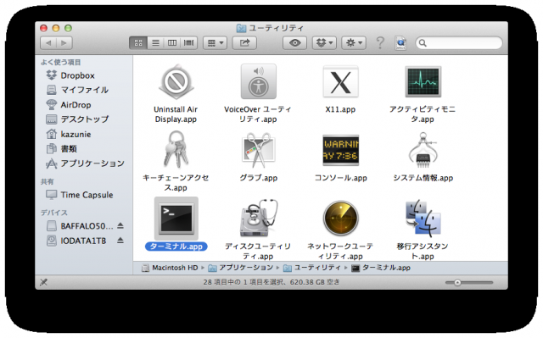Open the Dropbox toolbar dropdown
Viewport: 543px width, 338px height.
324,43
